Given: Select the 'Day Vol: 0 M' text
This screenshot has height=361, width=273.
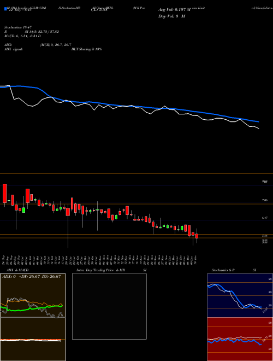Looking at the screenshot, I should pyautogui.click(x=171, y=16).
